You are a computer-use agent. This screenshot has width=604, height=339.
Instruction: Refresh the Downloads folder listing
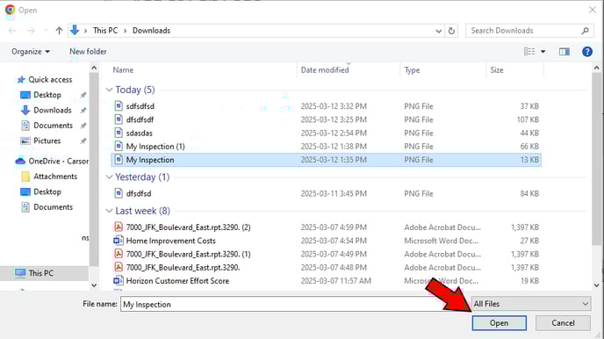tap(451, 31)
